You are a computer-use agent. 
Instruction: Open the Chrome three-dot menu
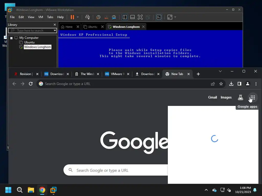click(x=256, y=84)
